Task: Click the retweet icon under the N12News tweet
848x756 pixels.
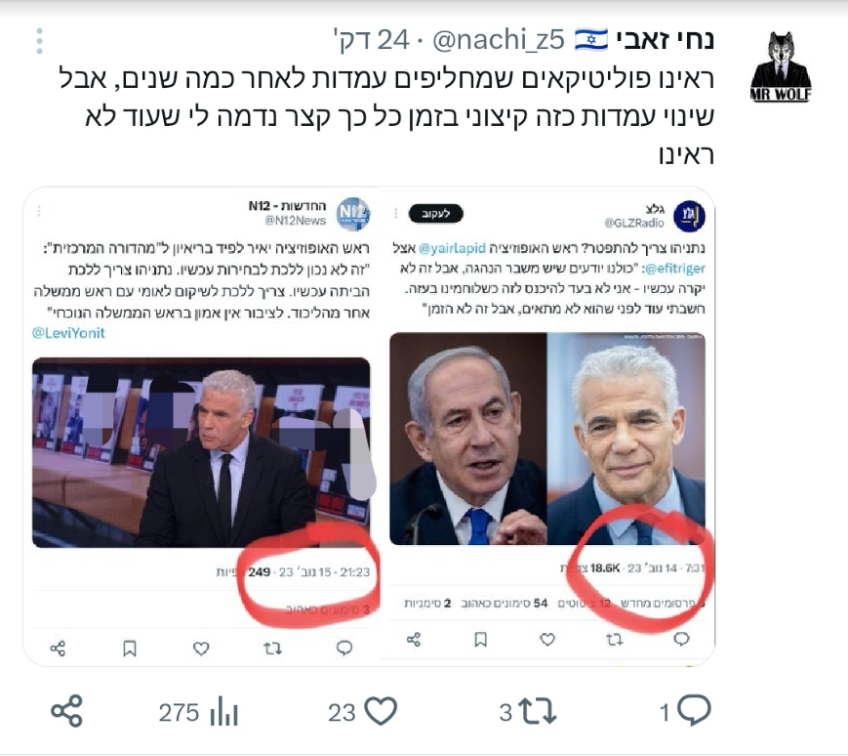Action: pos(272,648)
